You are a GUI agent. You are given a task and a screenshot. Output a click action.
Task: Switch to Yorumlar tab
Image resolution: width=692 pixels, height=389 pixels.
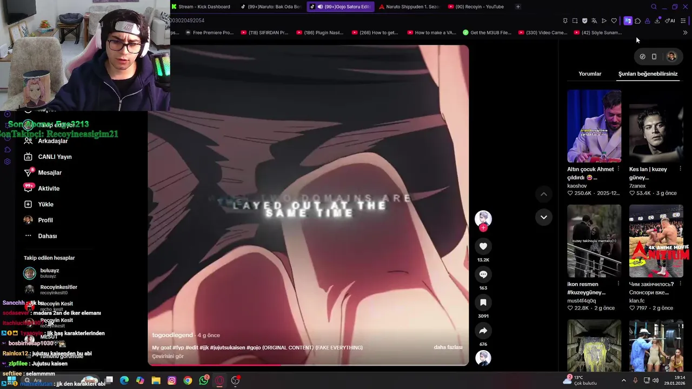(x=590, y=74)
